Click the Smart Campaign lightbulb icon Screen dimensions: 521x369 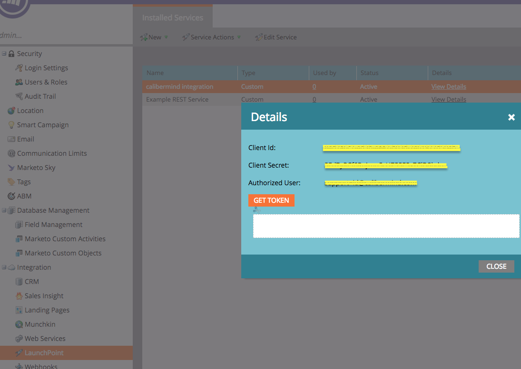point(11,125)
